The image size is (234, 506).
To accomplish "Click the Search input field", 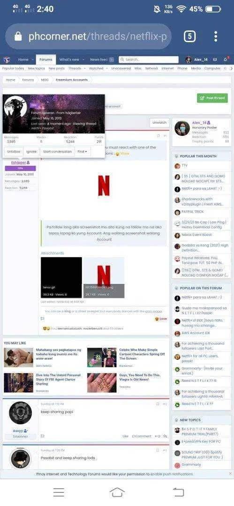I will (x=149, y=60).
